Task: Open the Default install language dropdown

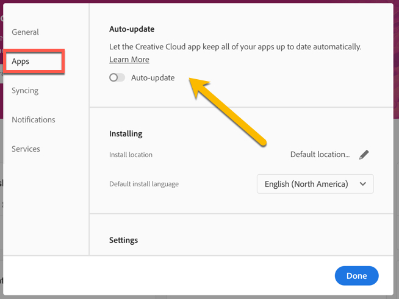Action: [x=315, y=184]
